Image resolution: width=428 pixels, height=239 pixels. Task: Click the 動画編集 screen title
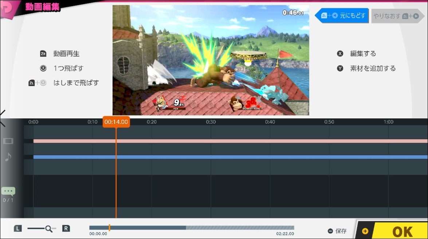pyautogui.click(x=43, y=7)
